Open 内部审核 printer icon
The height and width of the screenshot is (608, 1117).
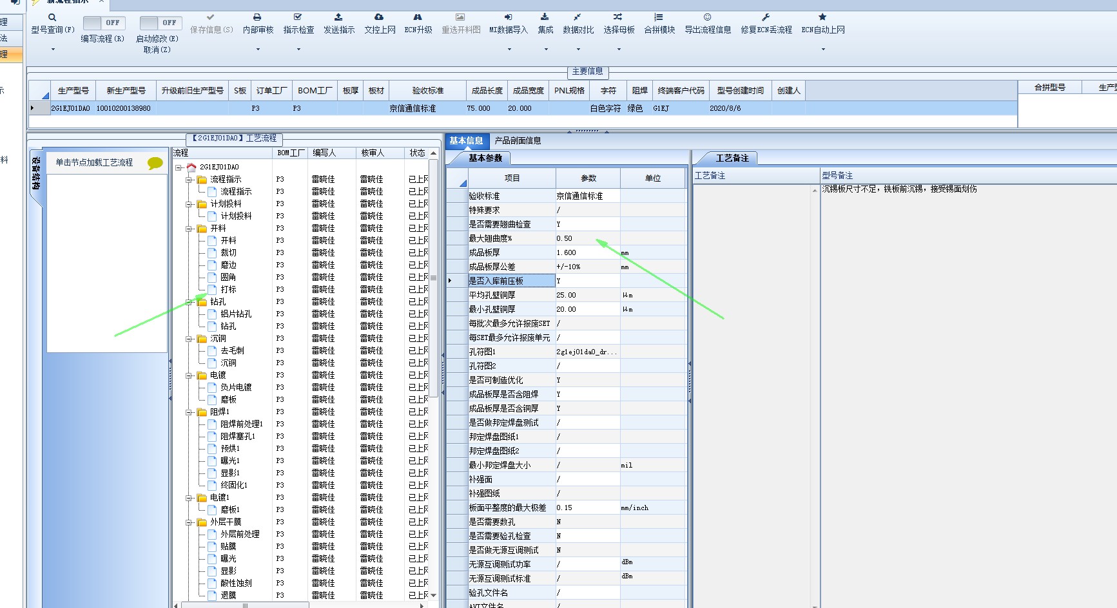point(257,17)
